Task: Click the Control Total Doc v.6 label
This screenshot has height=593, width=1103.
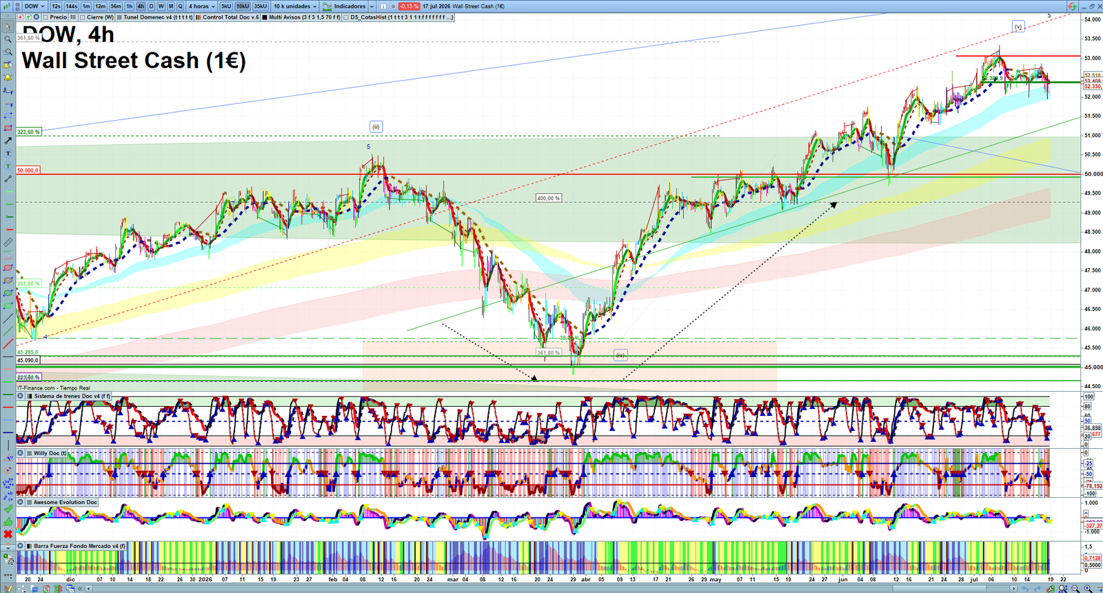Action: click(231, 17)
